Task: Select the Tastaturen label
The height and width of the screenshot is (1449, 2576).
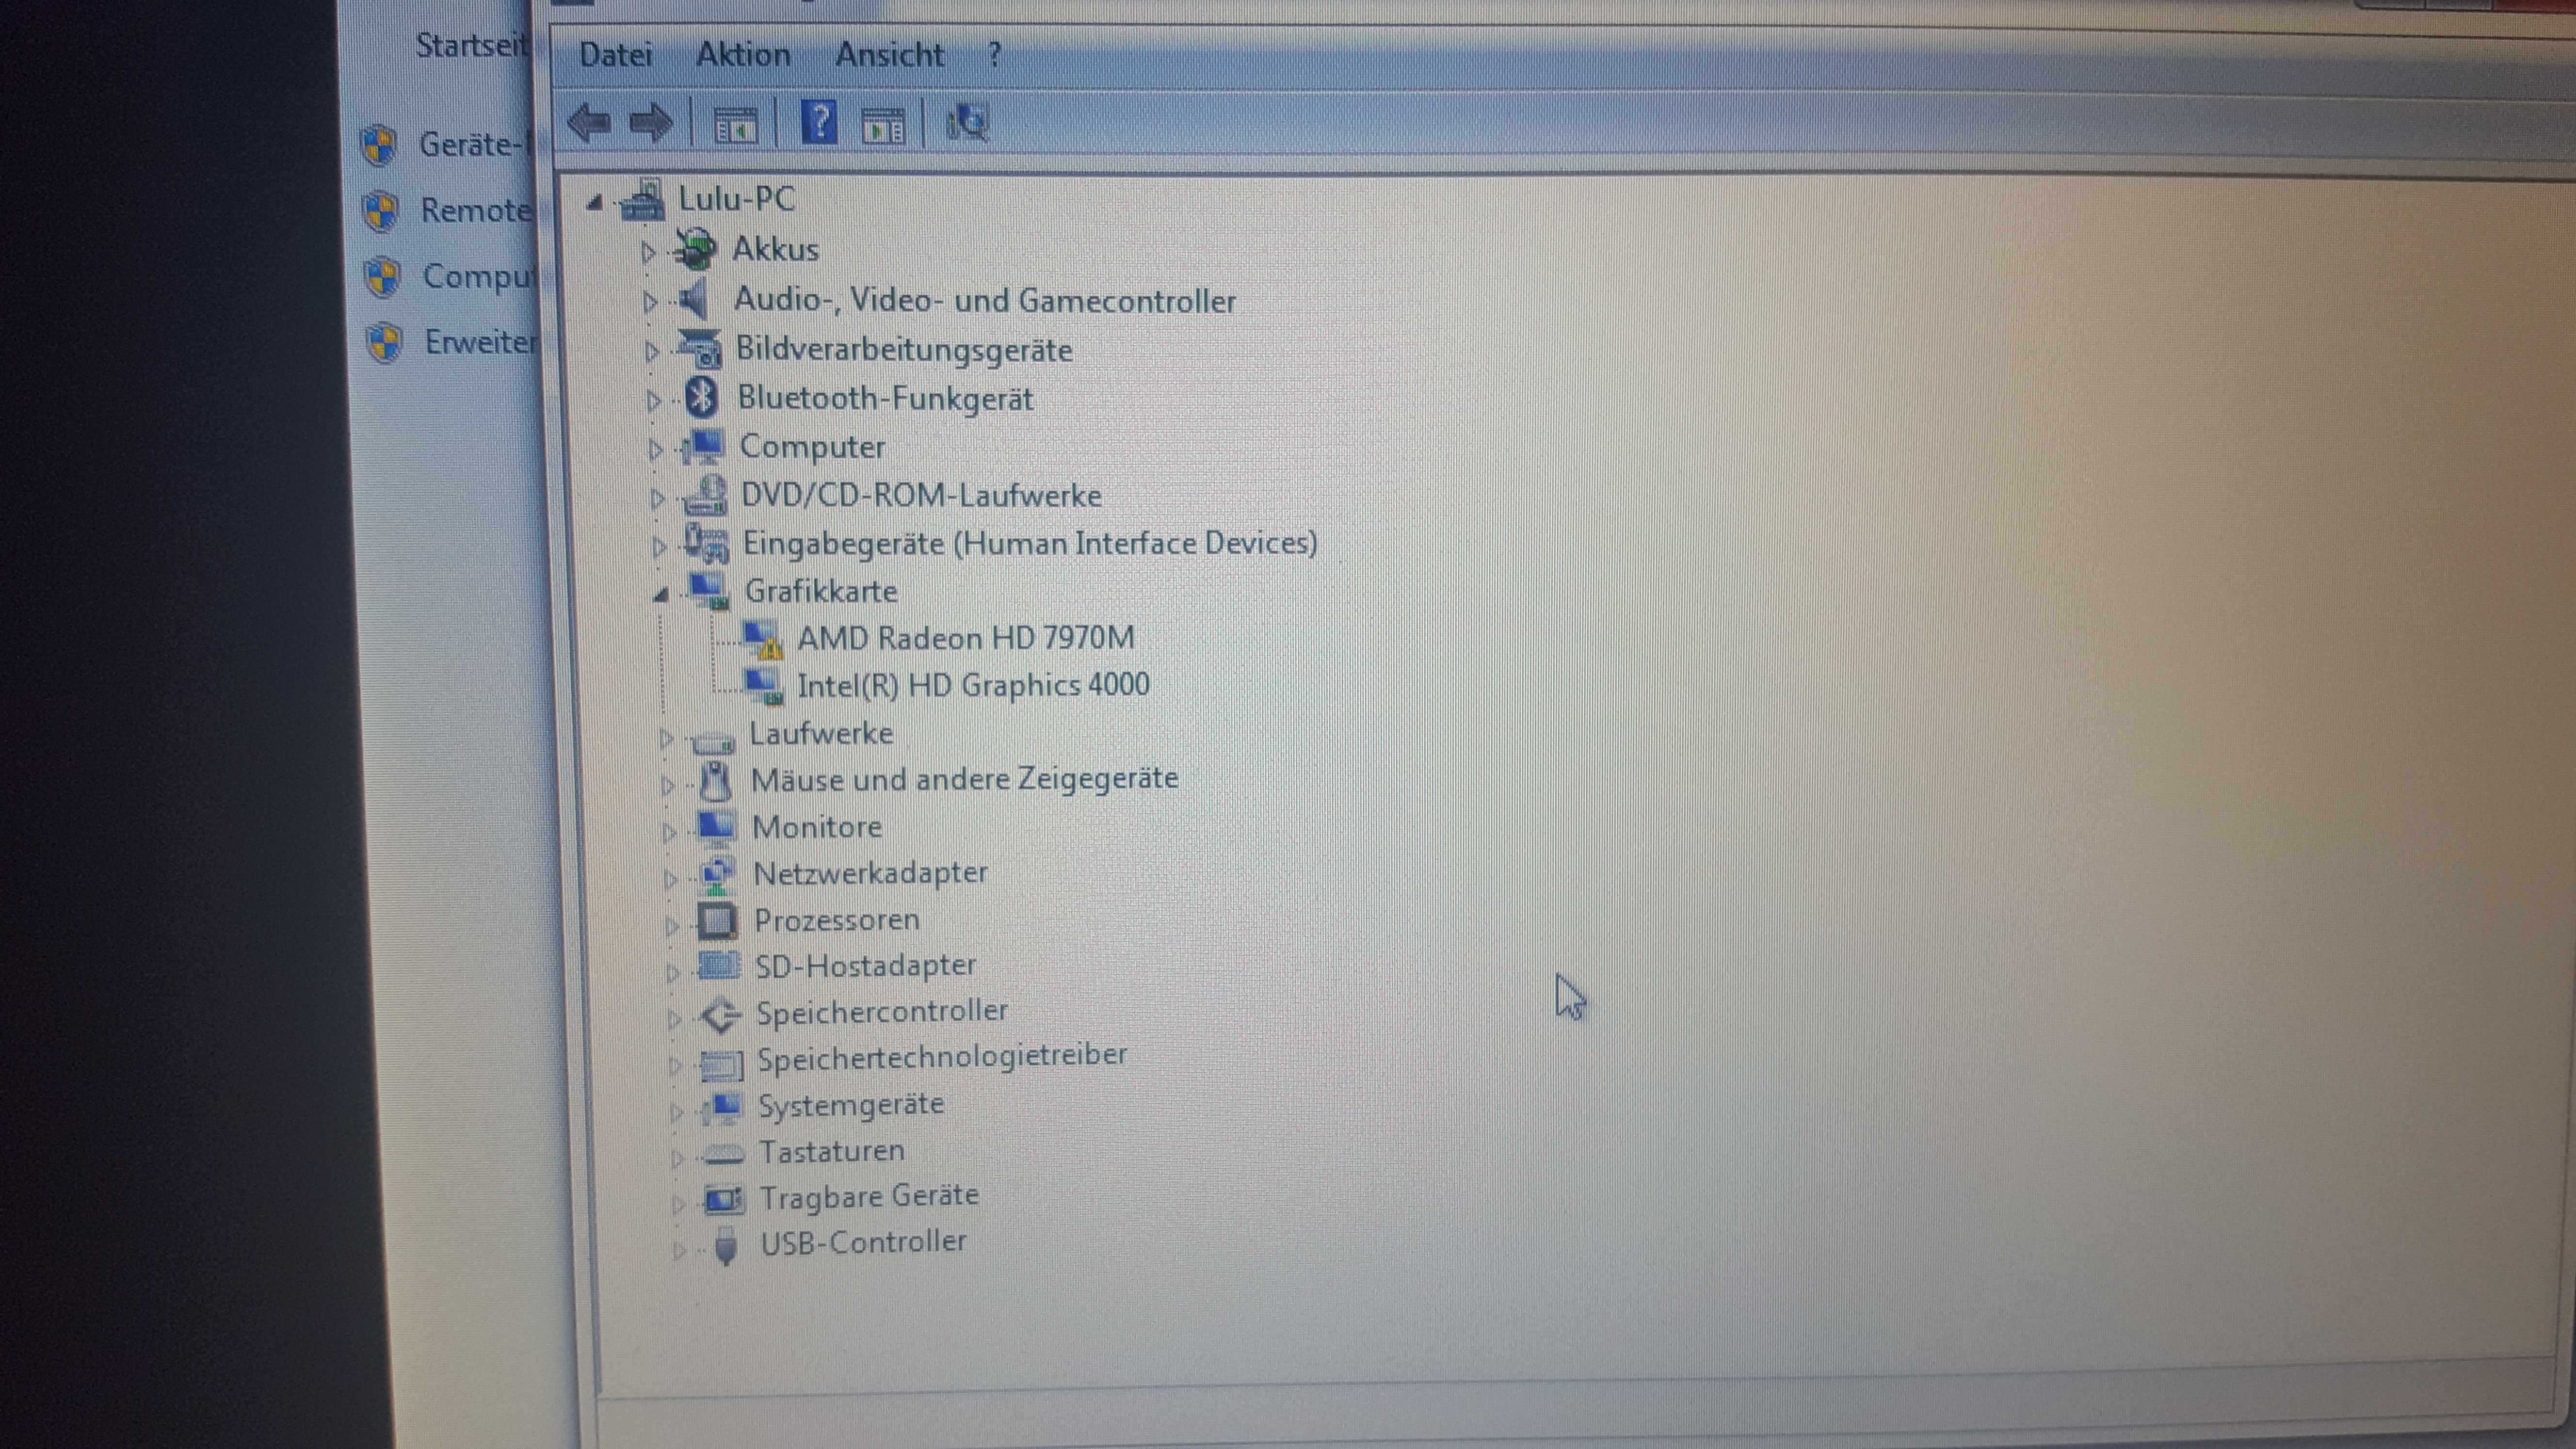Action: click(832, 1151)
